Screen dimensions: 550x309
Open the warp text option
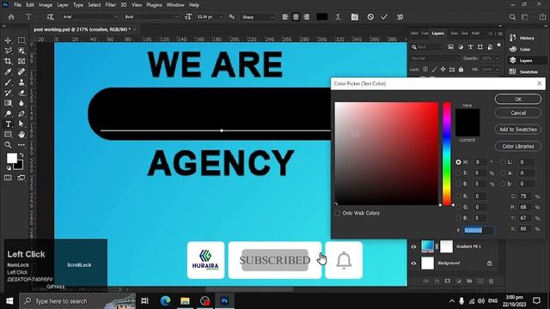pos(338,17)
